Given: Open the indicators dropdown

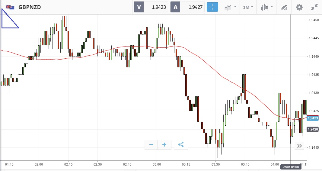Looking at the screenshot, I should pos(230,7).
